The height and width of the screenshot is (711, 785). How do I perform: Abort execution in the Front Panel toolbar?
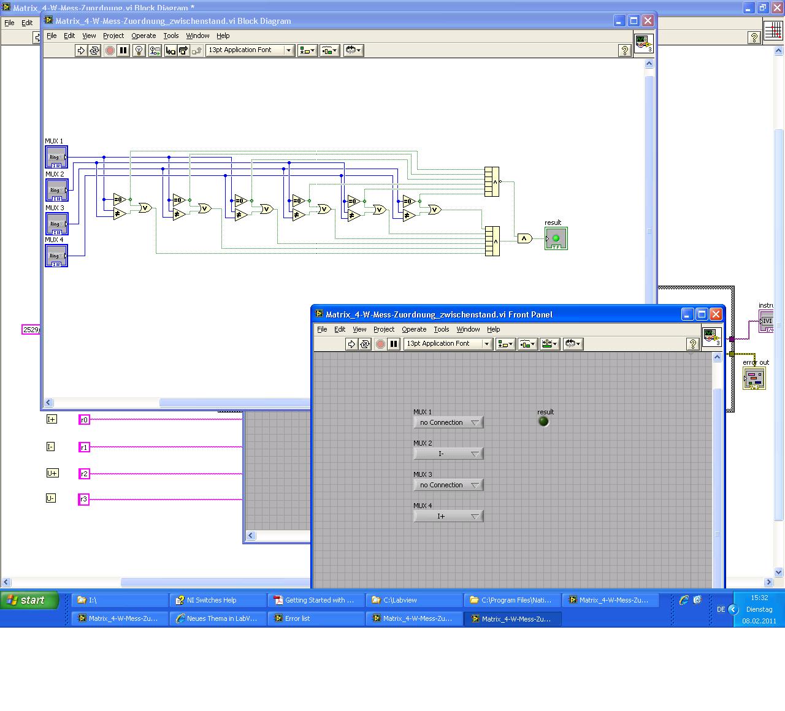click(x=380, y=344)
